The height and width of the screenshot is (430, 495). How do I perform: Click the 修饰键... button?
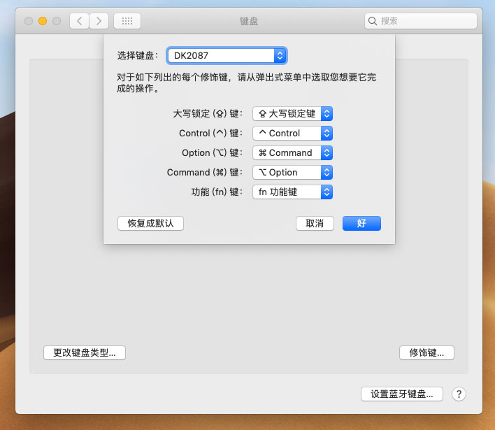426,352
